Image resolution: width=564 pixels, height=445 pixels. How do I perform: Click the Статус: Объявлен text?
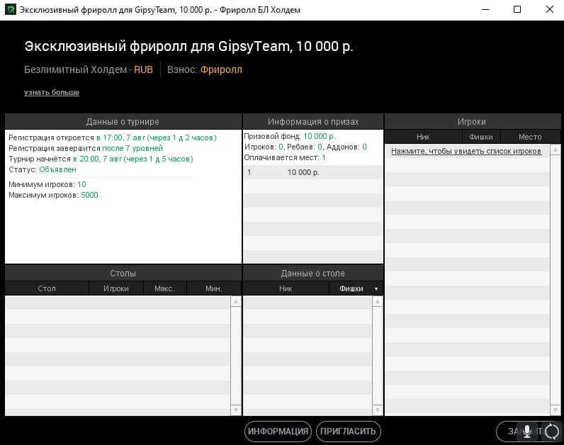pyautogui.click(x=43, y=169)
